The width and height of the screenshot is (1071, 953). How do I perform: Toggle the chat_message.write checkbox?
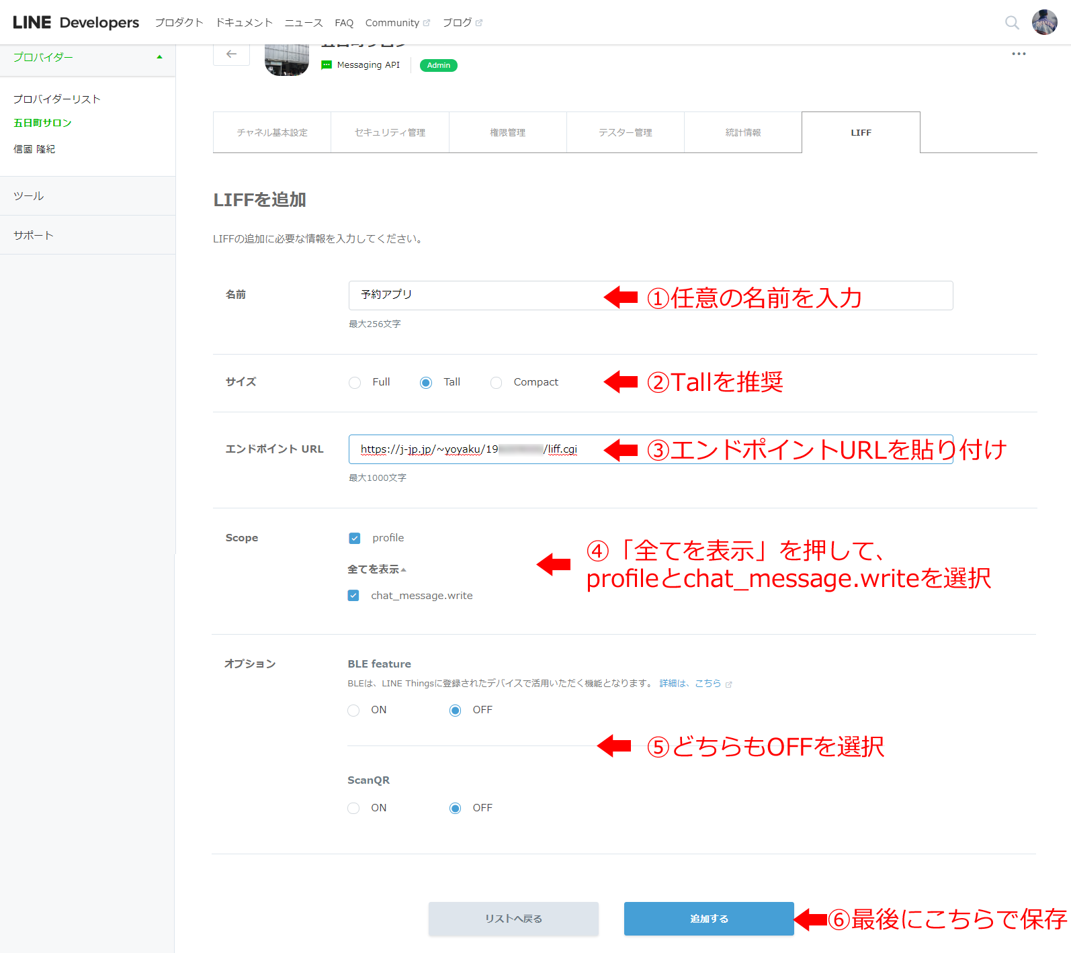coord(353,596)
